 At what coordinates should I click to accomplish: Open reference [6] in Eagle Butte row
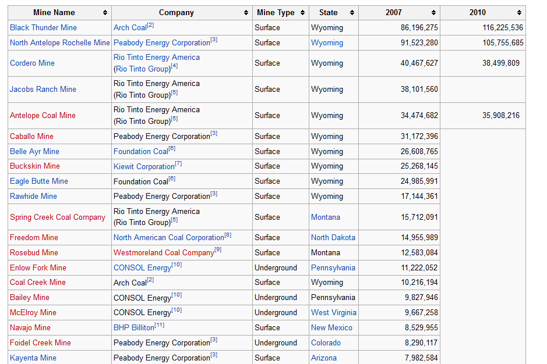pyautogui.click(x=172, y=179)
